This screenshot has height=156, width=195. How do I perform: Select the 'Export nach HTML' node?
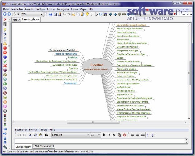click(125, 95)
